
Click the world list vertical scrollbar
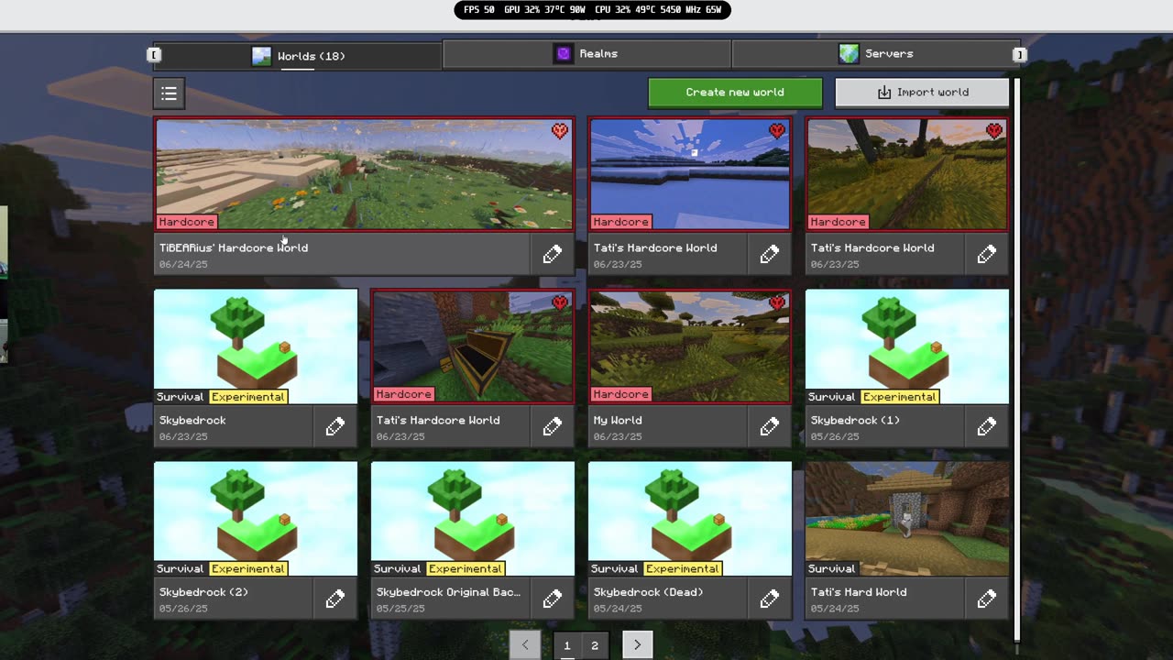click(1016, 359)
